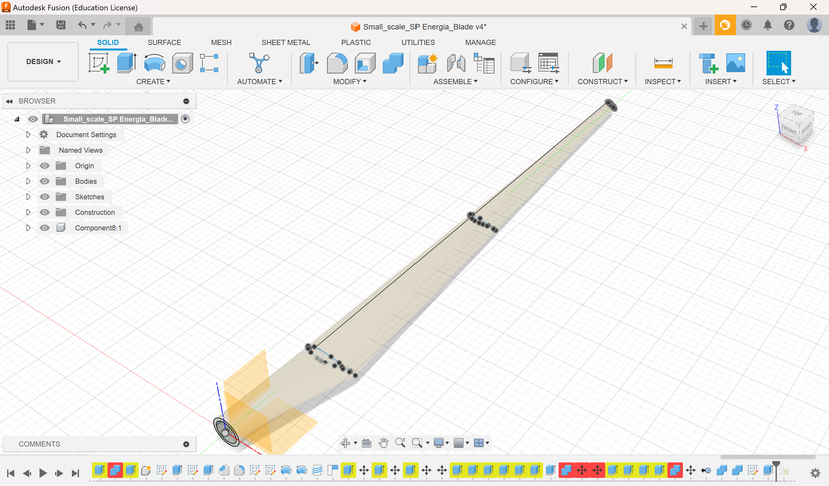Open the Notifications bell
Viewport: 829px width, 486px height.
pos(768,25)
